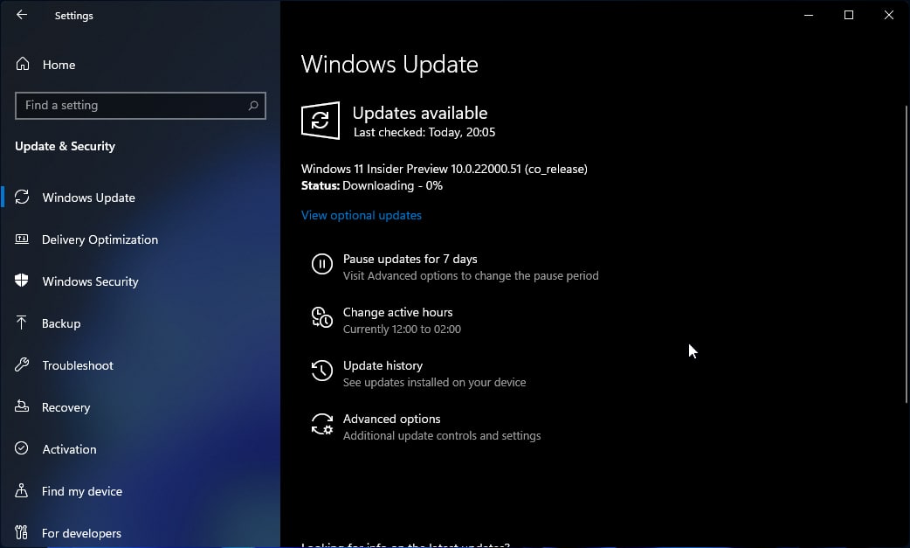Click the Windows Update sync icon in sidebar
Viewport: 910px width, 548px height.
(22, 198)
